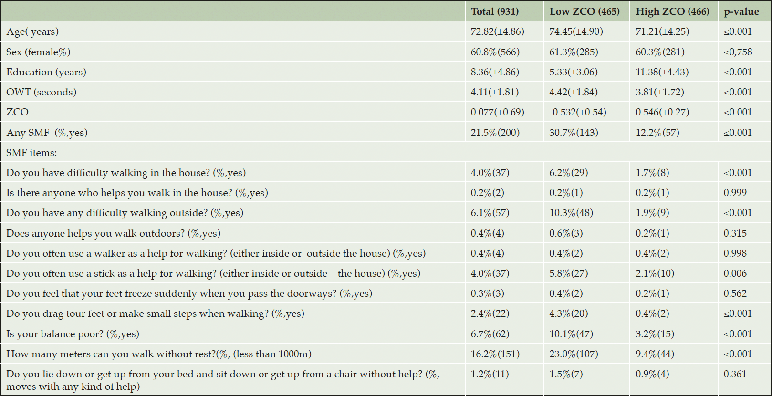
Task: Click the Low ZCO value 30.7%(143)
Action: [573, 133]
